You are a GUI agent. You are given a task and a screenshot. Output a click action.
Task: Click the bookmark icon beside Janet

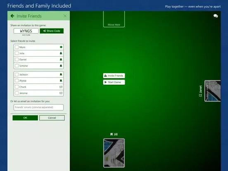click(200, 95)
